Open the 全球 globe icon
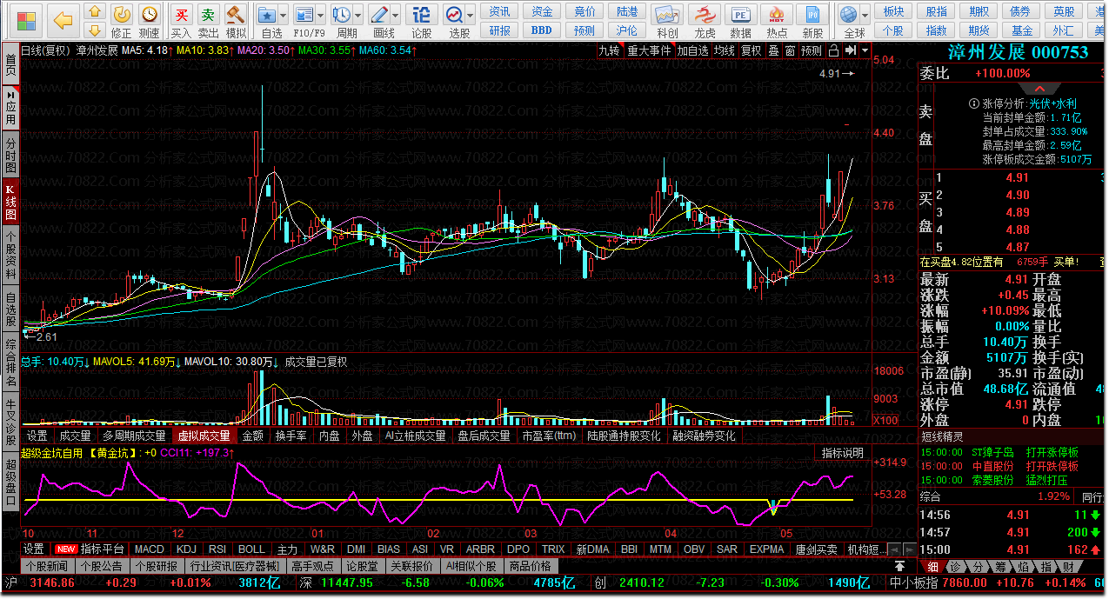Screen dimensions: 1109x599 pos(848,21)
